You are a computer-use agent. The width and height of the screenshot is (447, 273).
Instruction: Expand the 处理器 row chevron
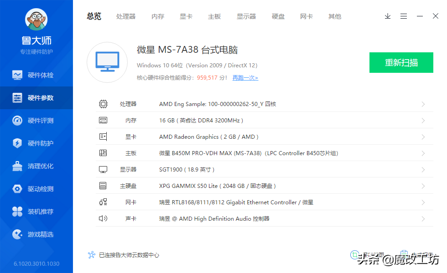(423, 104)
